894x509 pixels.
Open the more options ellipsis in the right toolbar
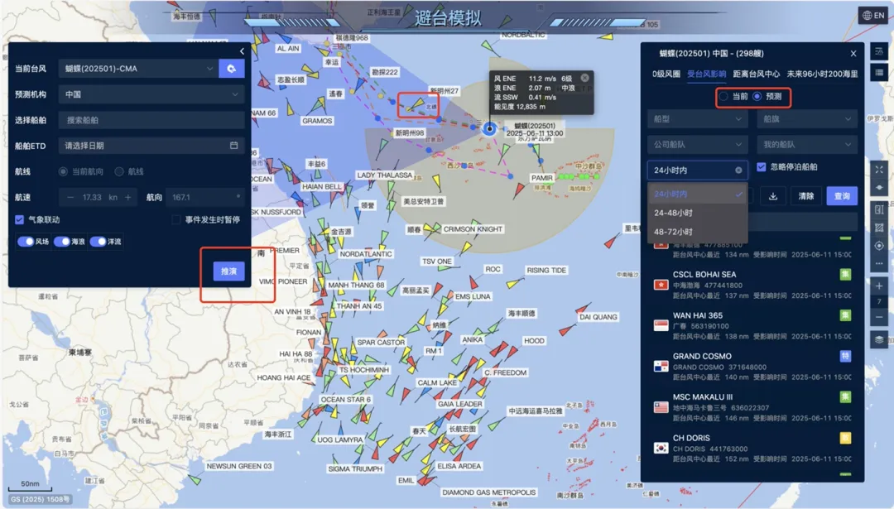click(x=878, y=265)
